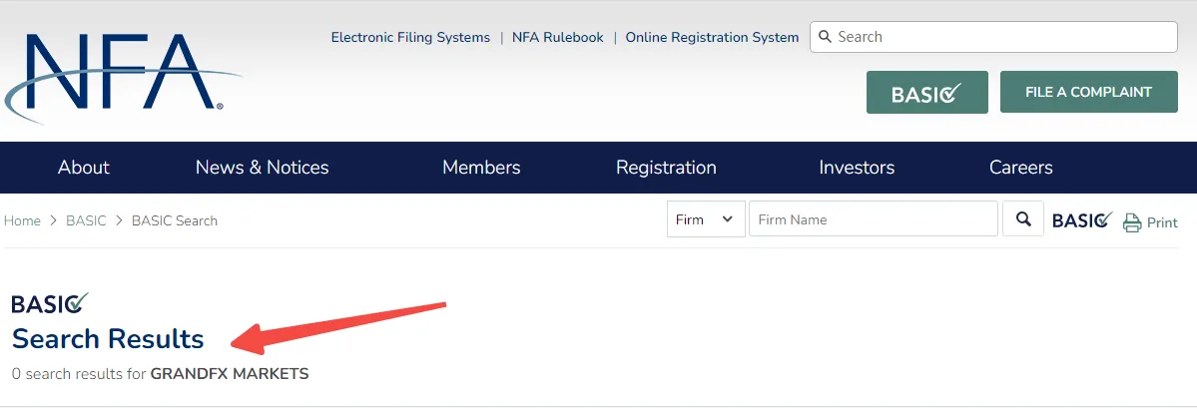
Task: Open the News & Notices menu
Action: point(262,167)
